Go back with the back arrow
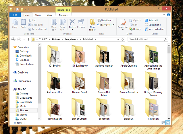 [14, 39]
